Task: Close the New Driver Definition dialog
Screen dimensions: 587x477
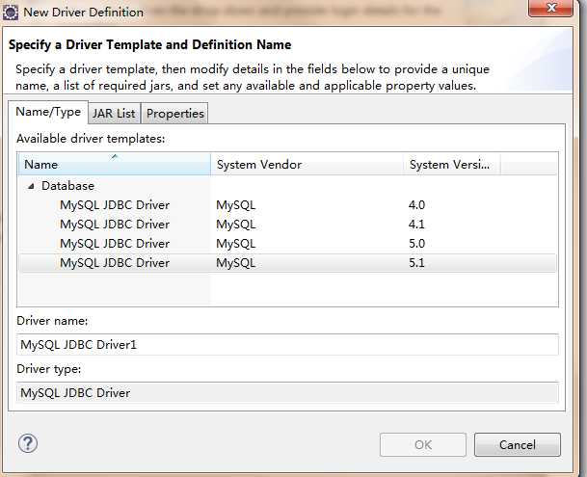Action: click(x=550, y=8)
